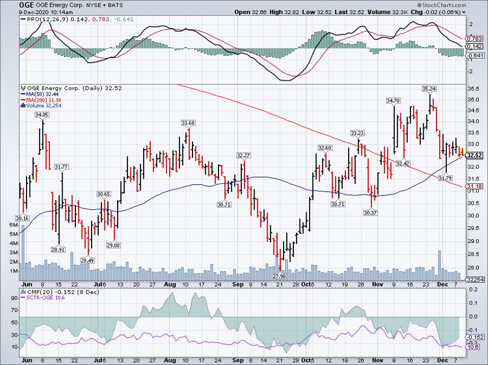Click the 31.77 price label
This screenshot has width=488, height=365.
(61, 167)
